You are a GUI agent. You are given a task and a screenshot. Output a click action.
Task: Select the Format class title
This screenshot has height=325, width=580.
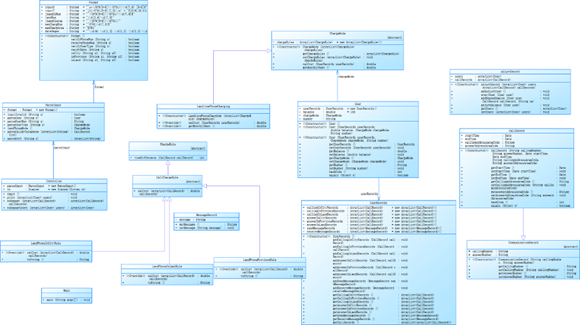93,3
